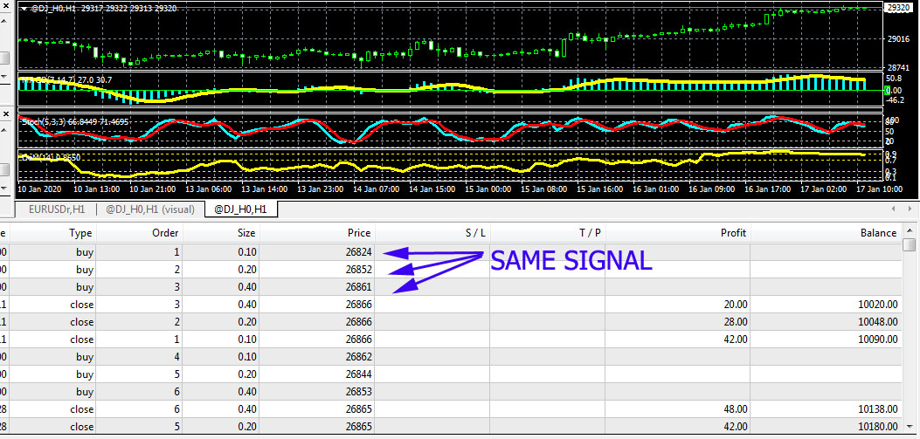Screen dimensions: 920x439
Task: Grab the results table scrollbar thumb
Action: coord(910,244)
